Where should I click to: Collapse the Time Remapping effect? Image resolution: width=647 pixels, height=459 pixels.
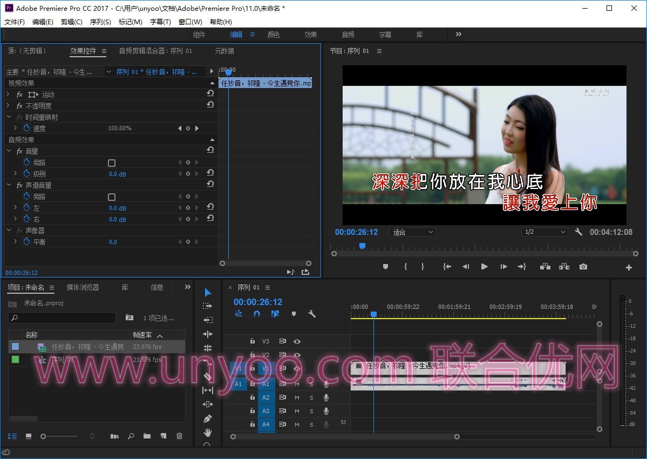(9, 117)
